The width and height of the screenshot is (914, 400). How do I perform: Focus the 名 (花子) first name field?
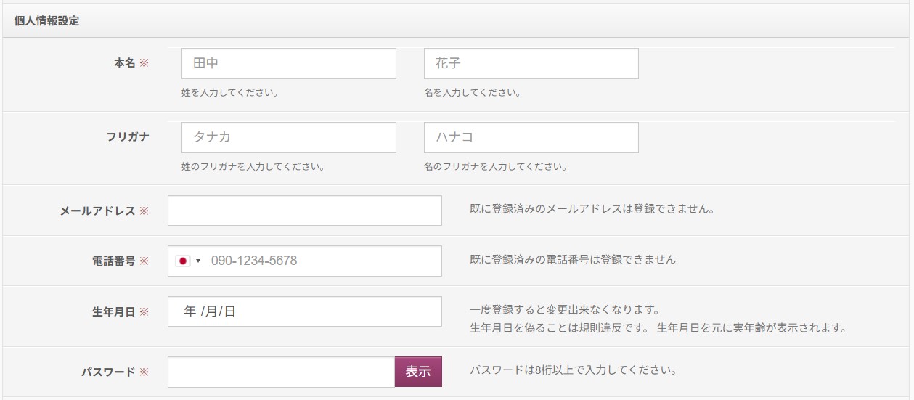pyautogui.click(x=531, y=64)
